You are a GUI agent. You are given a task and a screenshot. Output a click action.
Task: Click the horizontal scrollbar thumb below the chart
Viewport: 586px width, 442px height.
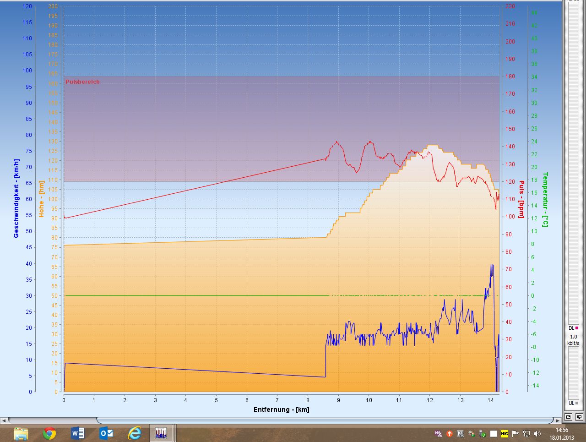[325, 420]
